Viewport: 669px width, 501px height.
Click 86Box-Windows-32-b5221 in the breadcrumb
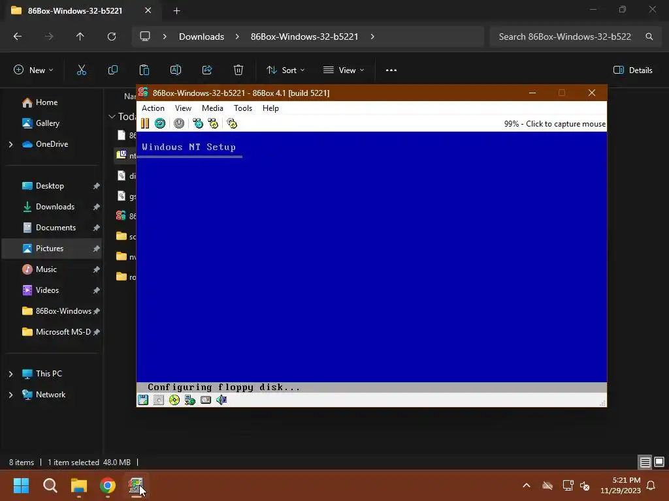click(304, 37)
